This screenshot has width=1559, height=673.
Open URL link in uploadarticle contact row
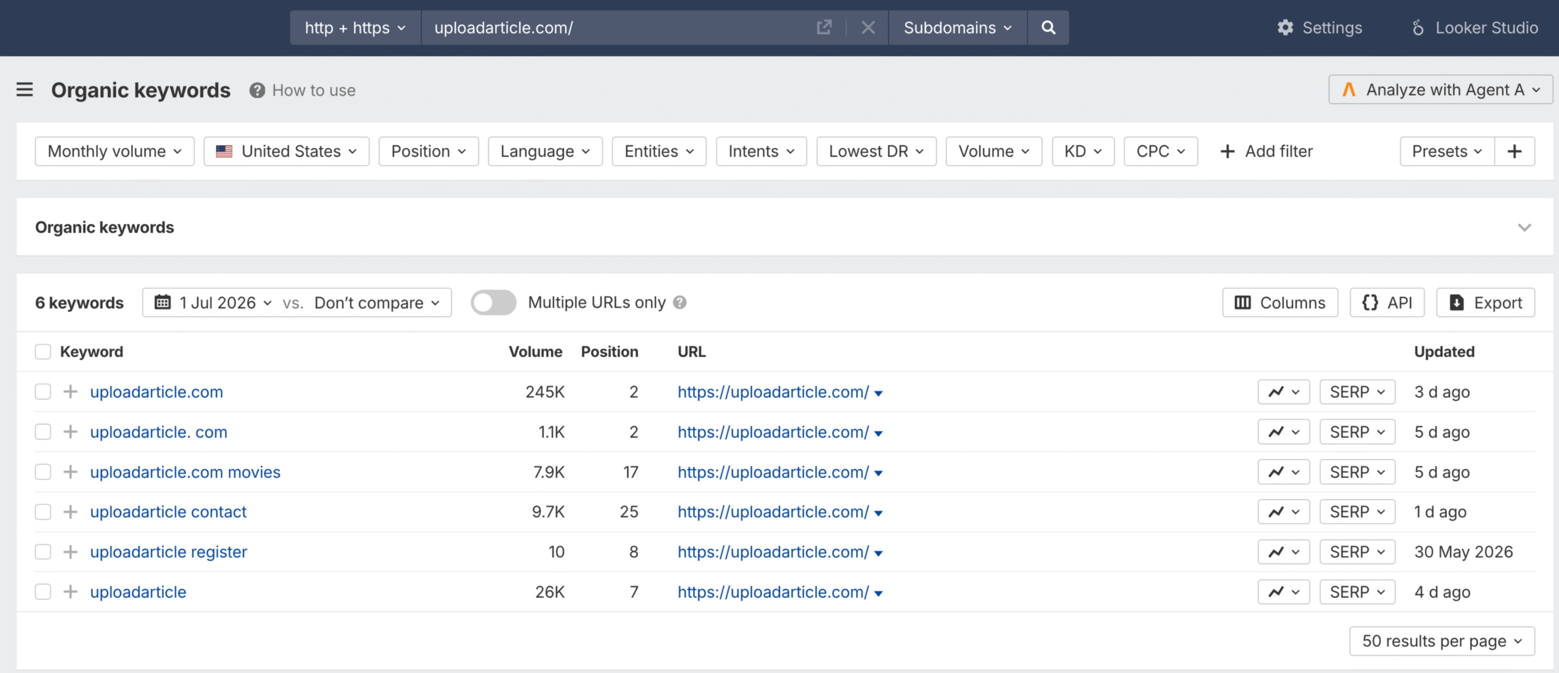click(x=773, y=512)
